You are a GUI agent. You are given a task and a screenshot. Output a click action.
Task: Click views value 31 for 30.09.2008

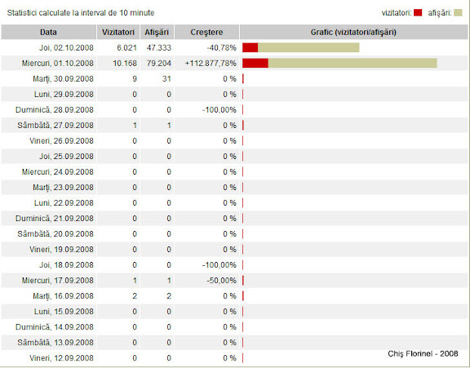point(166,79)
